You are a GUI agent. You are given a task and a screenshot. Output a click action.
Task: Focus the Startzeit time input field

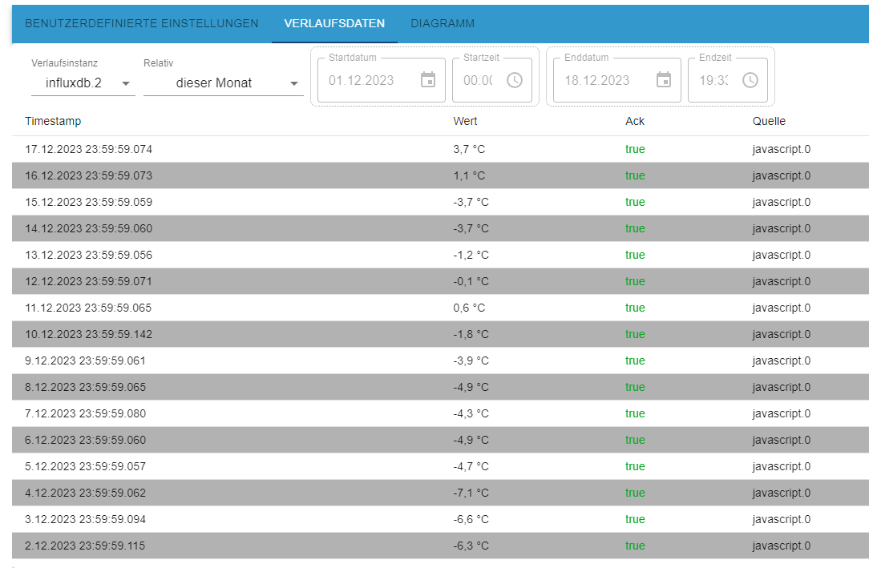coord(478,80)
